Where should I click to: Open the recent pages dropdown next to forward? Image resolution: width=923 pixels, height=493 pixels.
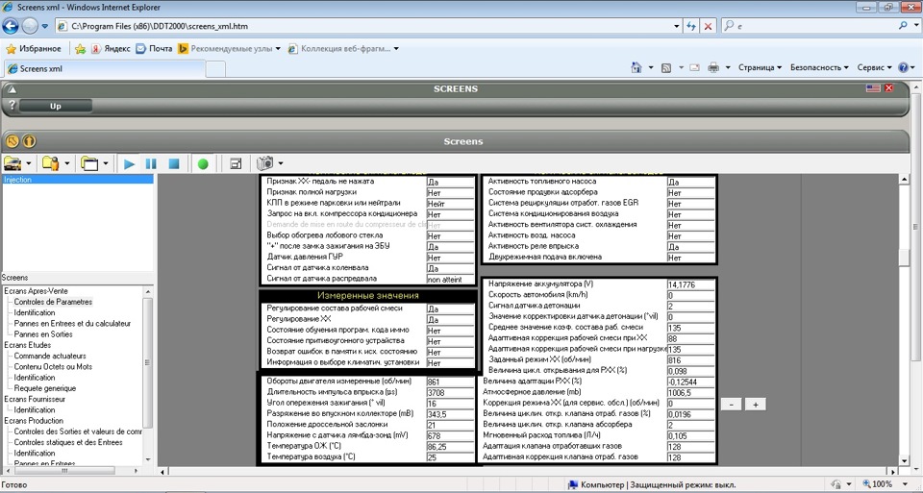point(45,27)
